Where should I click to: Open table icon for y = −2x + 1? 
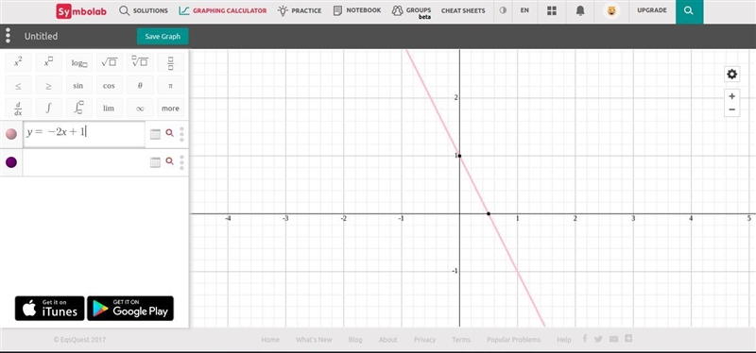(155, 134)
